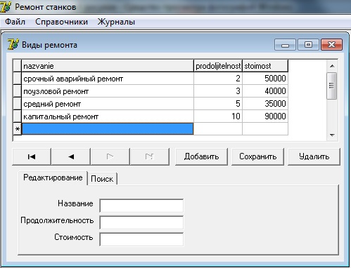Click the new-row asterisk row selector
Image resolution: width=351 pixels, height=268 pixels.
pyautogui.click(x=17, y=129)
